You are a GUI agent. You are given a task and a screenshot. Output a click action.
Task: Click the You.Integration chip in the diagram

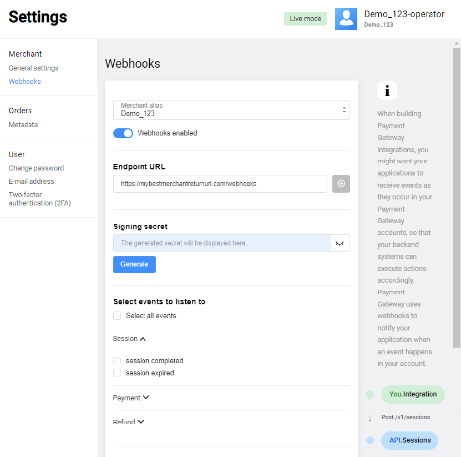413,394
